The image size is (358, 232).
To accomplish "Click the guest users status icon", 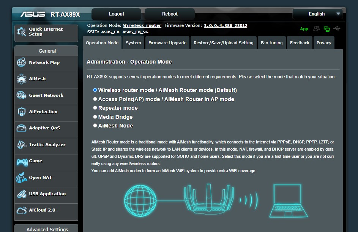I will tap(316, 29).
